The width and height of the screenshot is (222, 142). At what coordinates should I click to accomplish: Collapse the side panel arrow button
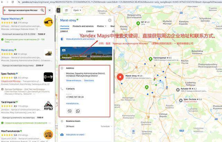58,10
